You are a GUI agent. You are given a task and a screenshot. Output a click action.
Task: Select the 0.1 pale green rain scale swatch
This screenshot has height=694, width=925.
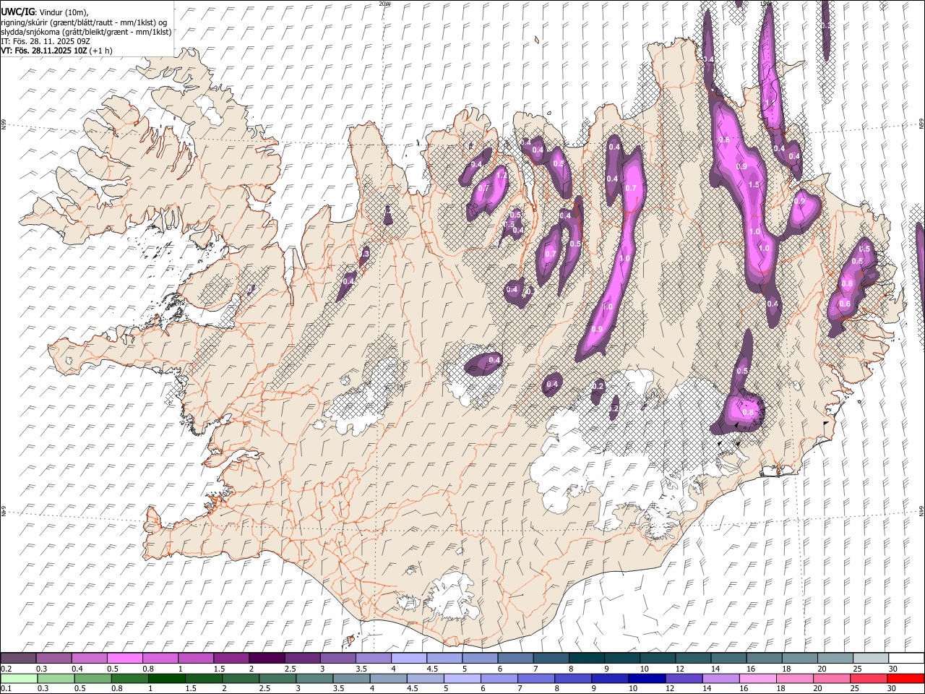pyautogui.click(x=19, y=678)
